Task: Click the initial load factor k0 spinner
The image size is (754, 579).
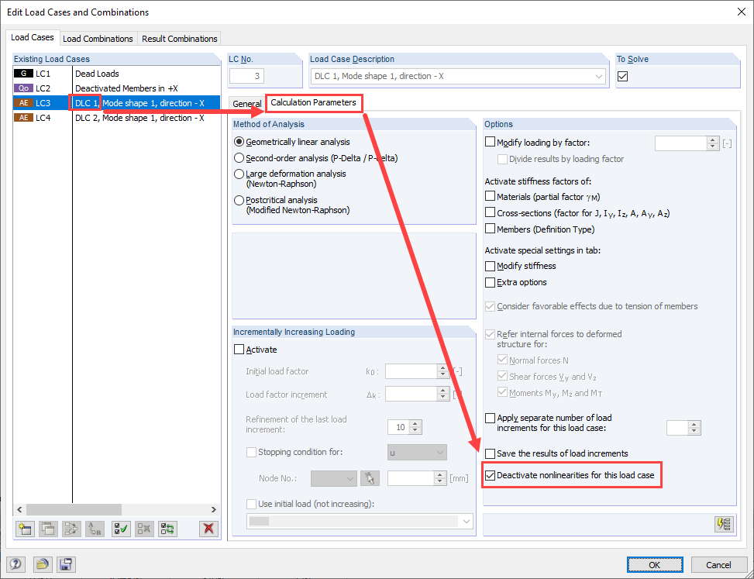Action: click(x=443, y=370)
